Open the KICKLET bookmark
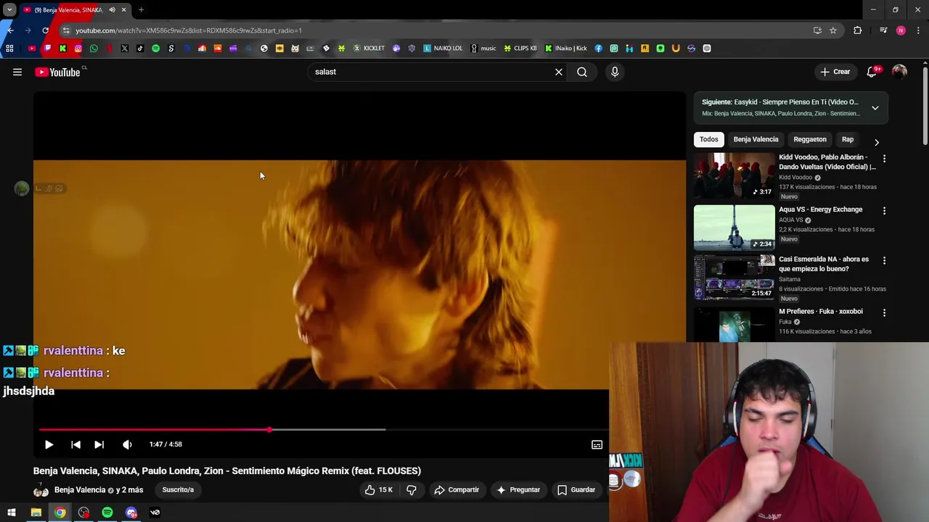The width and height of the screenshot is (929, 522). pos(369,49)
